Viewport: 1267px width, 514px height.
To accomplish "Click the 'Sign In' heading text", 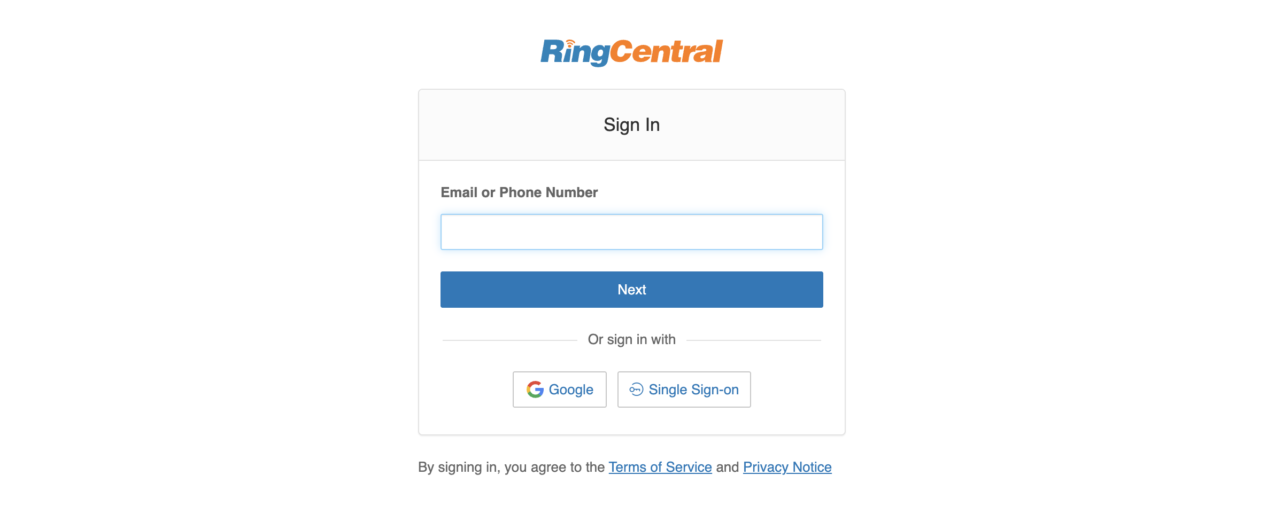I will tap(631, 125).
